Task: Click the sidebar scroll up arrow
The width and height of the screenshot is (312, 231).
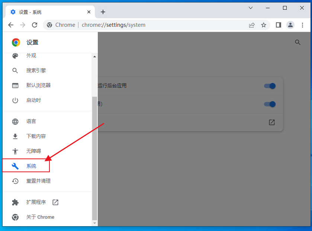Action: pos(95,57)
